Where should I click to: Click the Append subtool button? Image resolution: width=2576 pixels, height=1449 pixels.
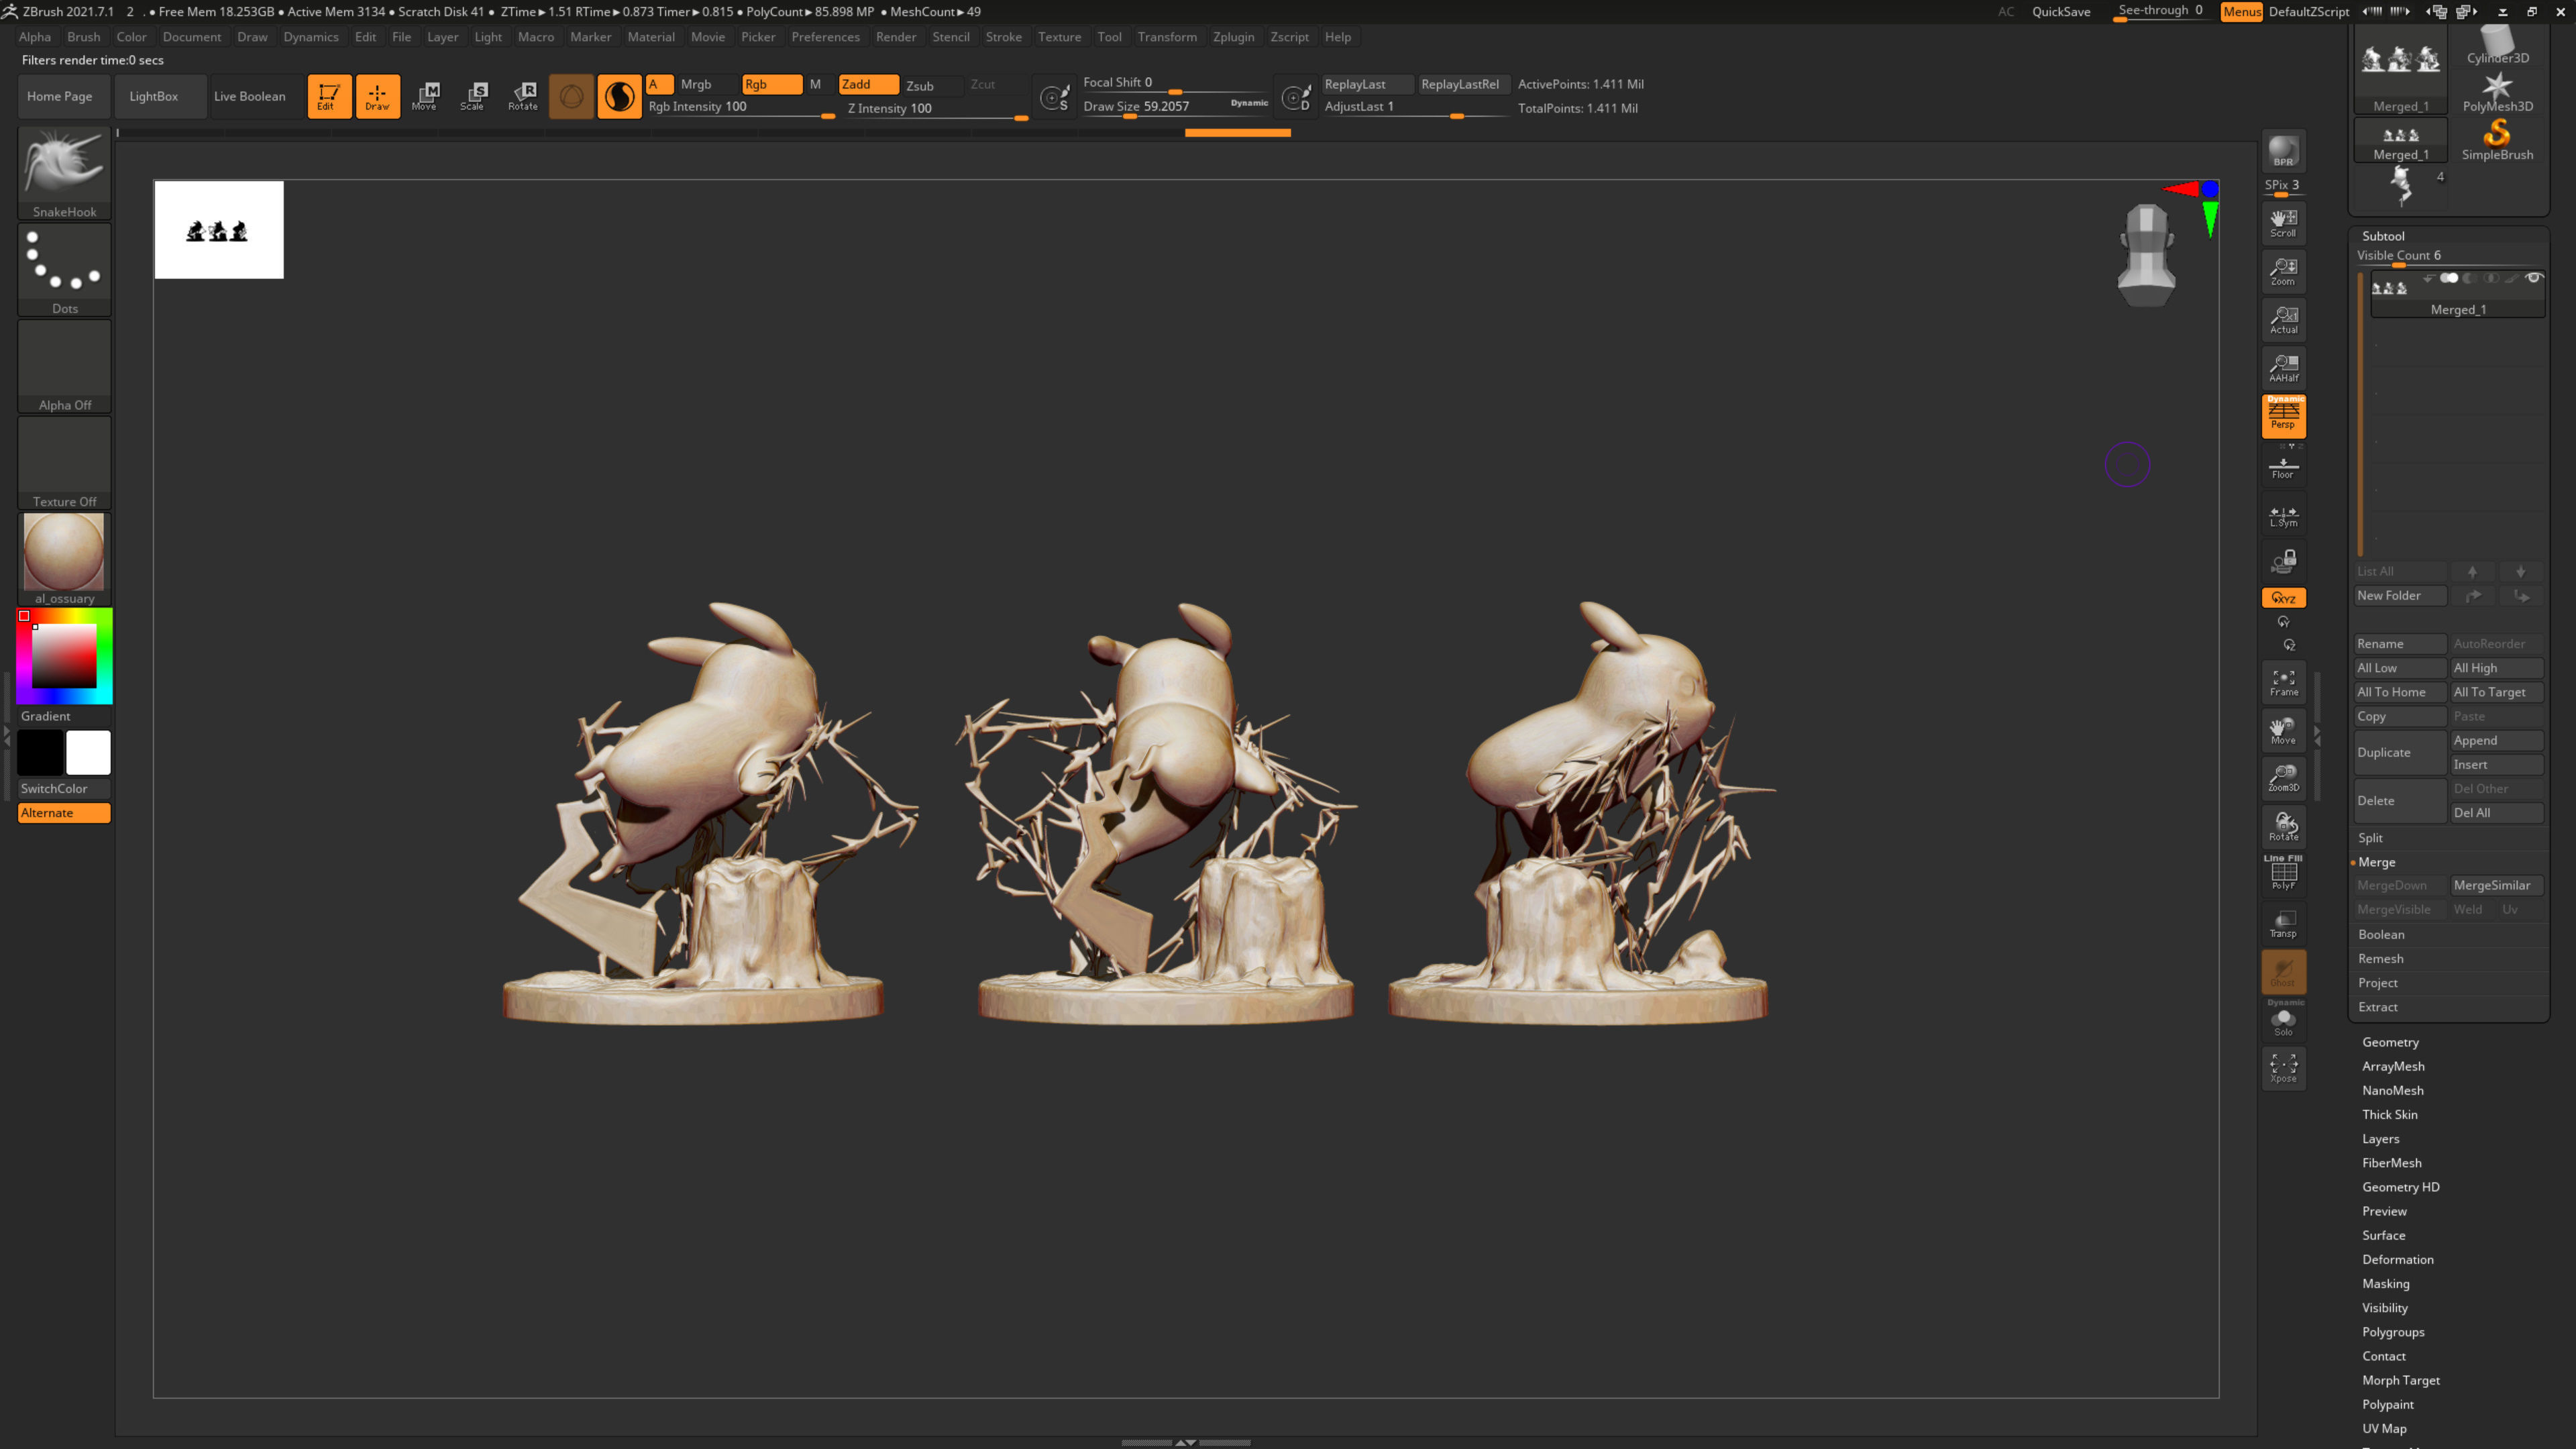(x=2496, y=740)
